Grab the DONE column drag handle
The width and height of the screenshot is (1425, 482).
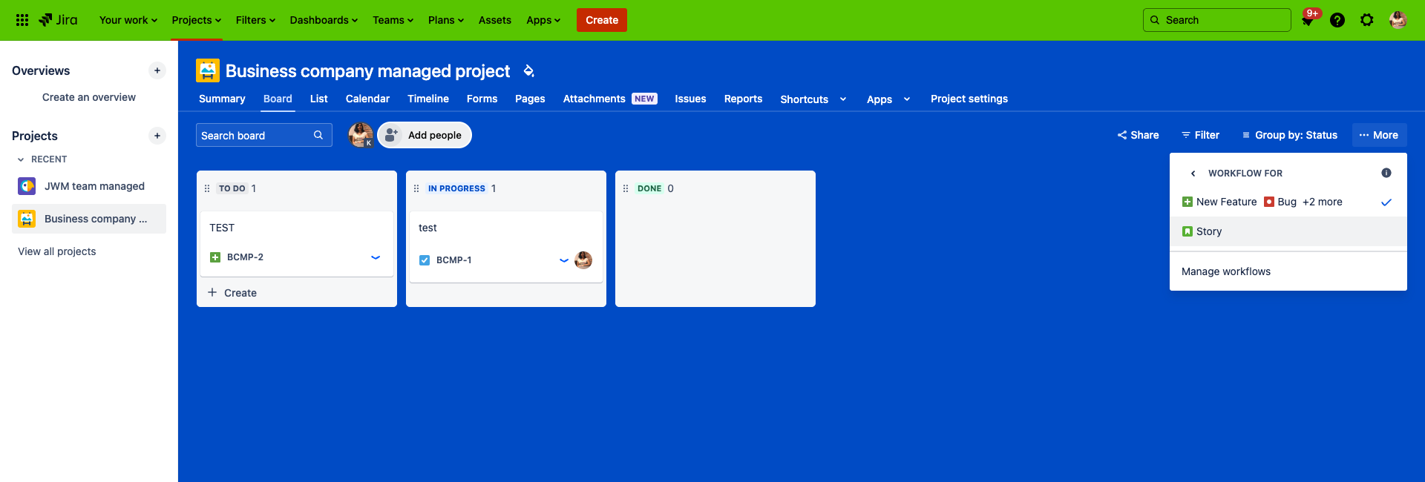point(626,188)
